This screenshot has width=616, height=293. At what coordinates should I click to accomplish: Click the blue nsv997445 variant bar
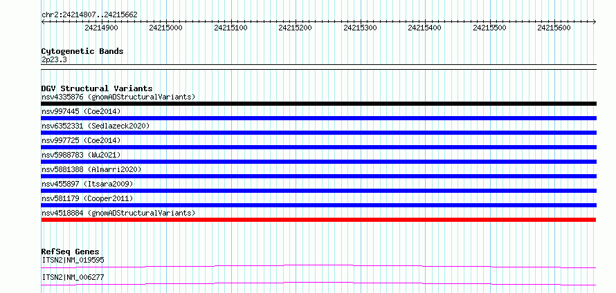pos(318,118)
